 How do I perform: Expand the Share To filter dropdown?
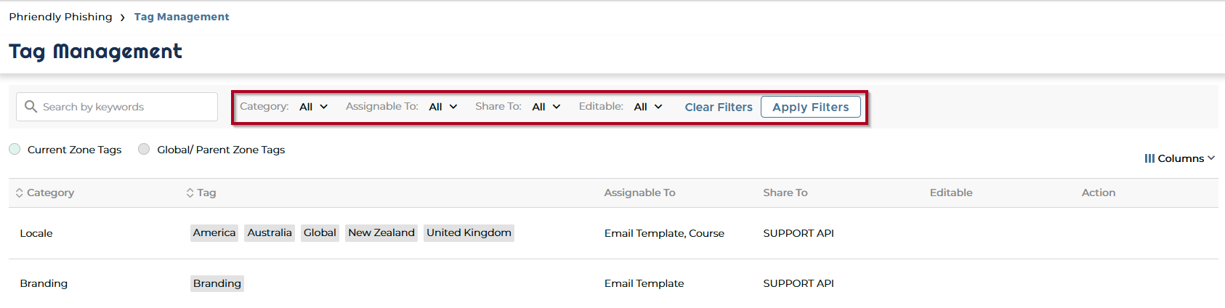pyautogui.click(x=546, y=107)
